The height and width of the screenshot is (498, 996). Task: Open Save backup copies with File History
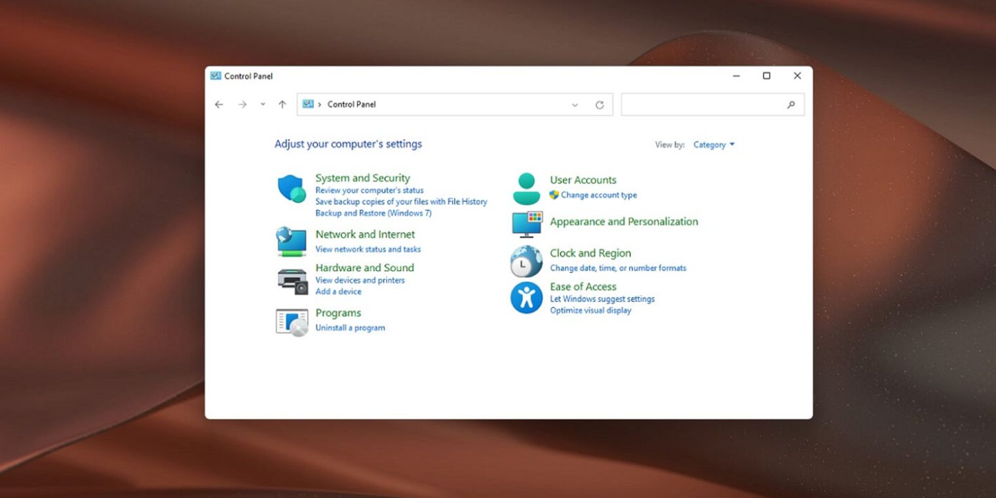(x=401, y=202)
